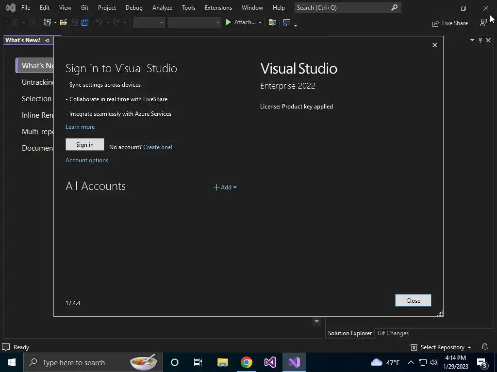
Task: Pin the What's New? tab
Action: pyautogui.click(x=47, y=41)
